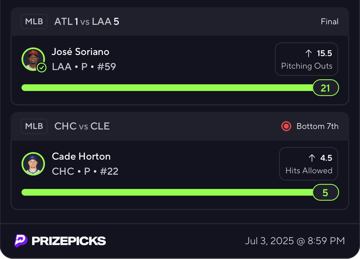Open Cade Horton's player photo

[x=33, y=164]
